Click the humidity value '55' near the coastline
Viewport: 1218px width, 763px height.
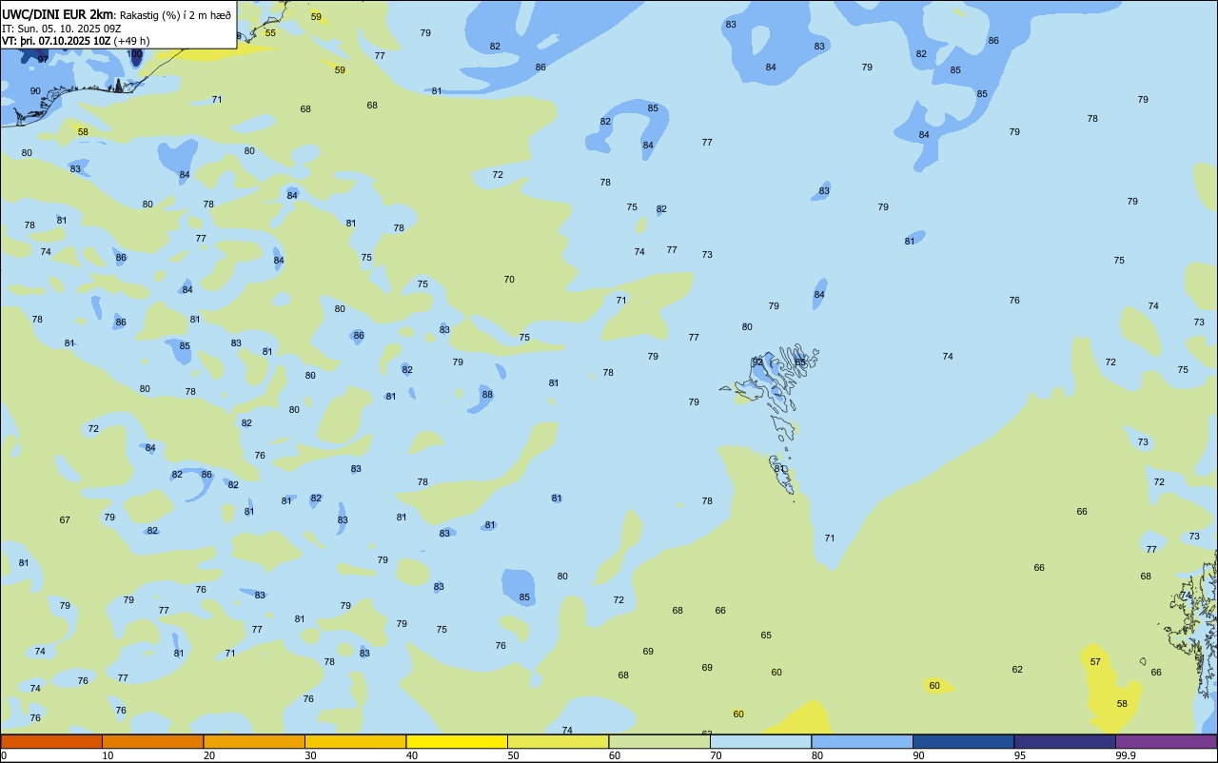pos(270,33)
